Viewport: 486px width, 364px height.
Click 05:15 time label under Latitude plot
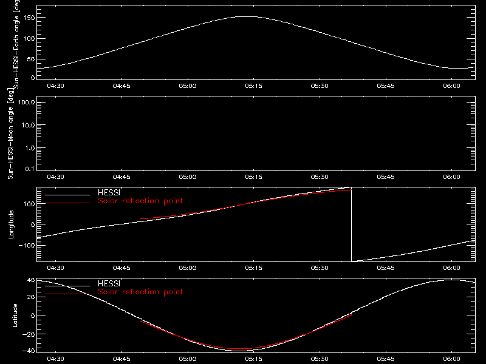click(253, 359)
